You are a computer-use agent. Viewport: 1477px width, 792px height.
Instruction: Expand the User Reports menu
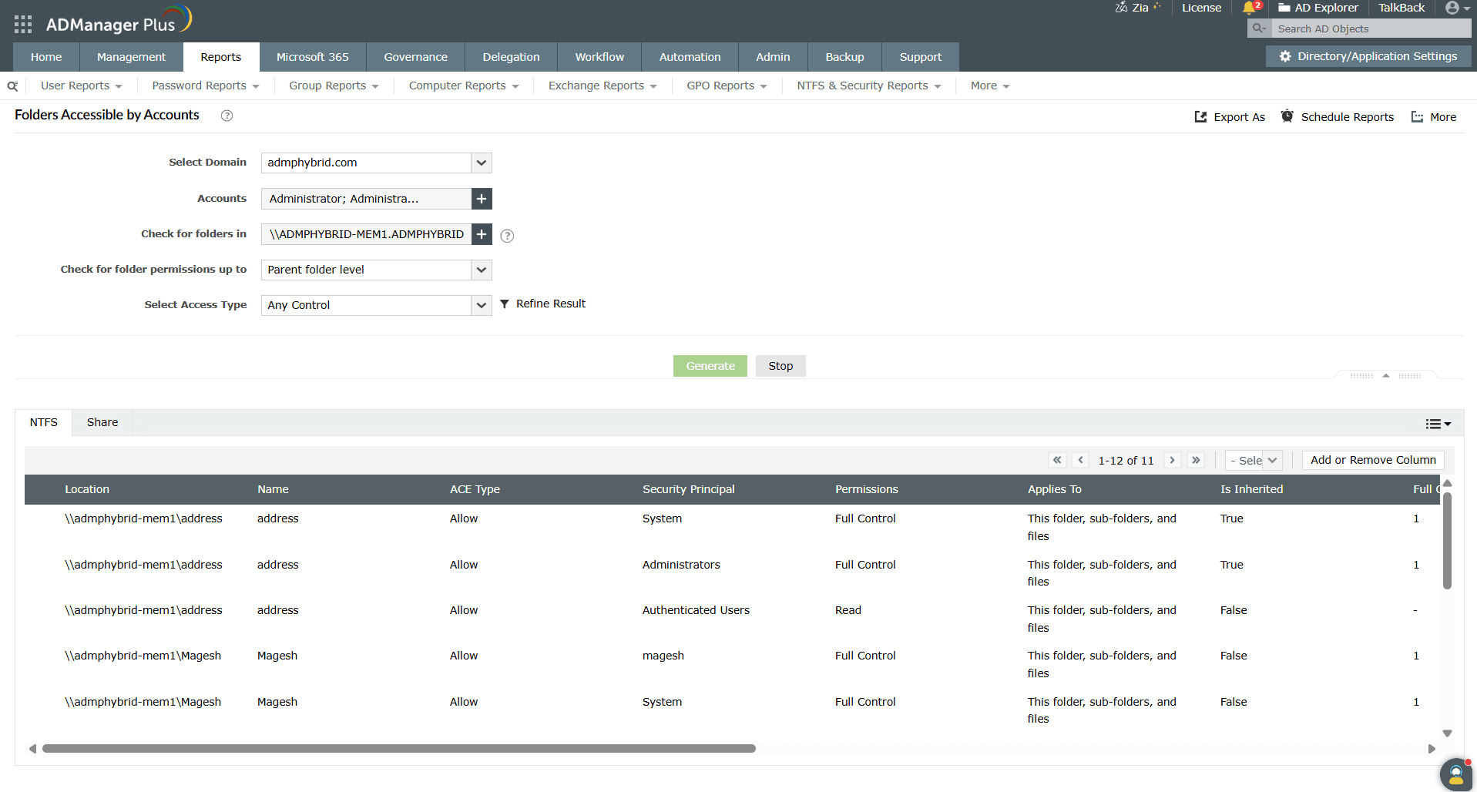click(x=81, y=86)
